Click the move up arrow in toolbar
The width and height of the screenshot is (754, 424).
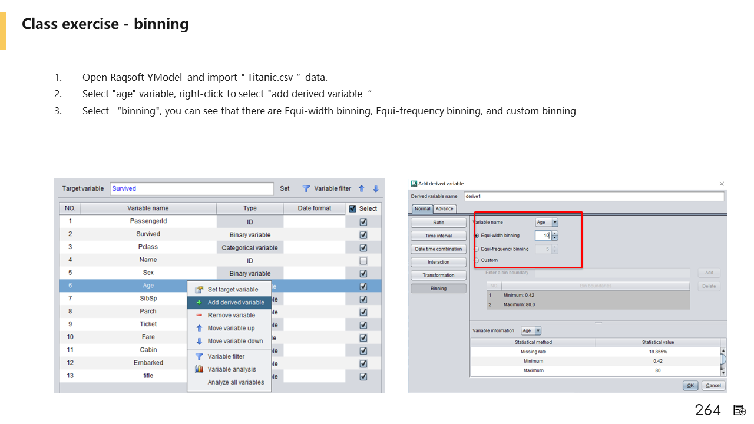point(361,189)
